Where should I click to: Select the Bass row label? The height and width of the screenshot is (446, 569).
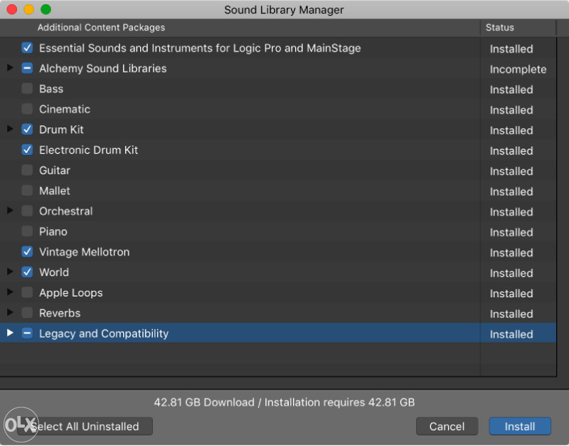click(x=51, y=89)
